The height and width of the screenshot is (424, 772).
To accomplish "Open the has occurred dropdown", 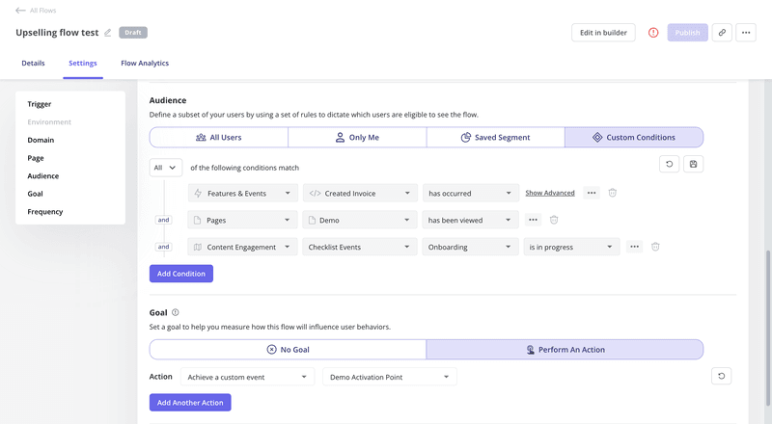I will click(x=471, y=194).
